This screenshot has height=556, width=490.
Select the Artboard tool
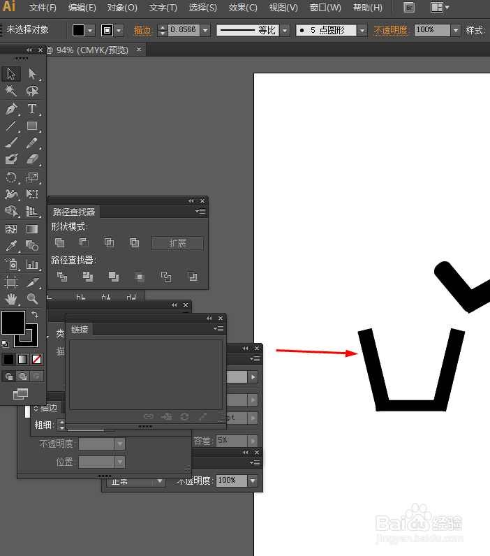click(11, 282)
